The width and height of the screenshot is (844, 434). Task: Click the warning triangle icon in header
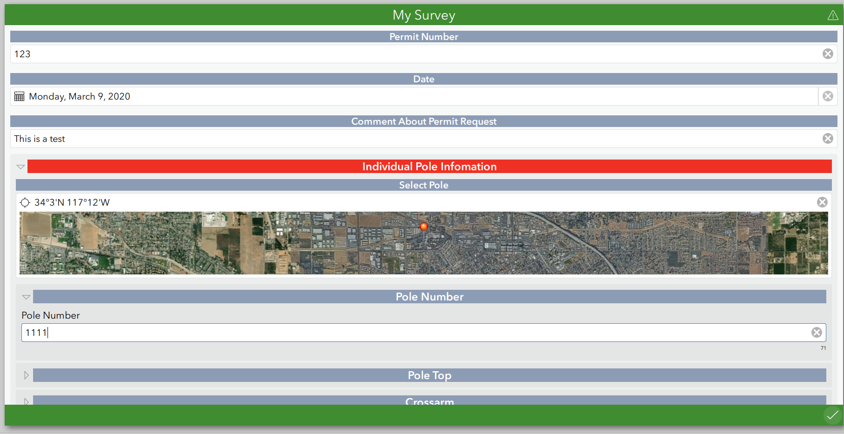tap(833, 15)
